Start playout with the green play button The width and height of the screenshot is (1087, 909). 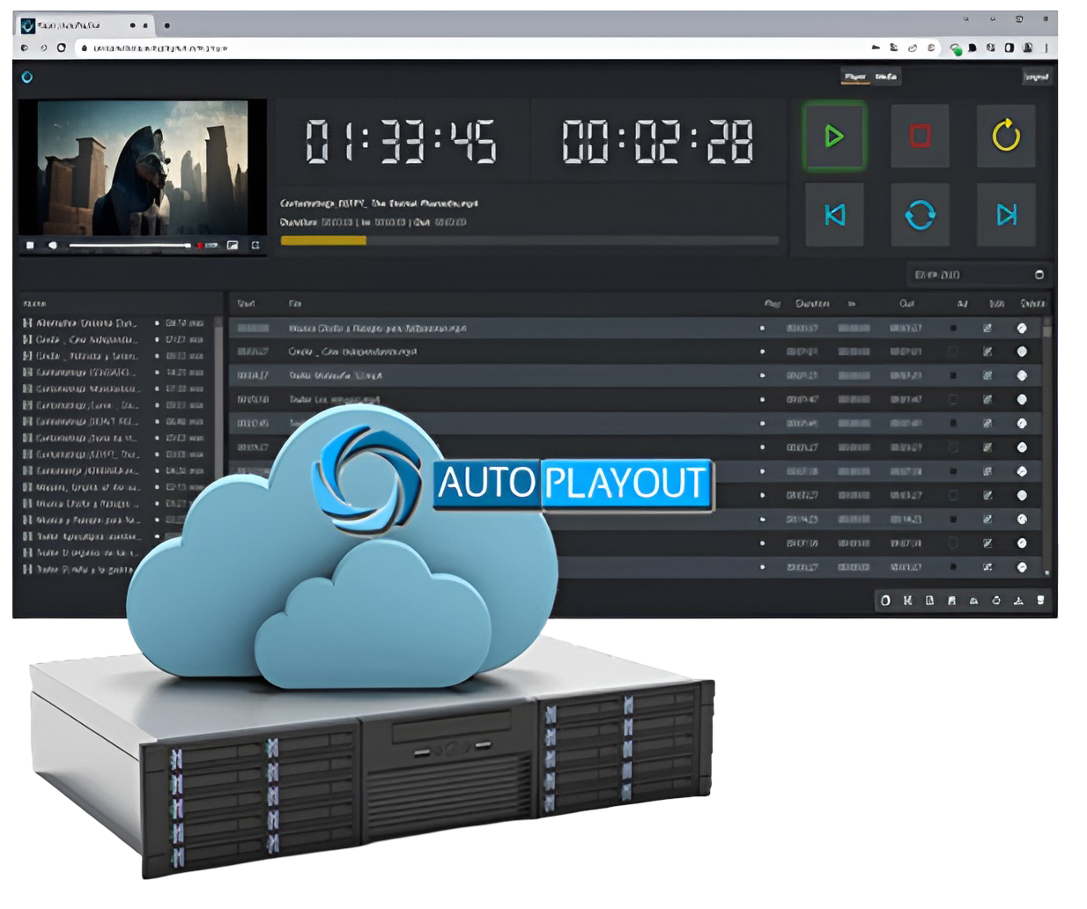[x=833, y=136]
